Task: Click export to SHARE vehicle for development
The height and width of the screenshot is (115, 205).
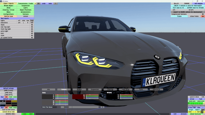Action: (x=188, y=12)
